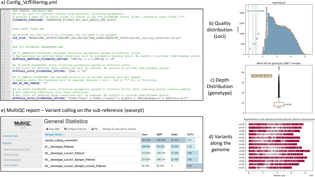Sort by the Ts/Tv column header
Screen dimensions: 315x177
[190, 135]
